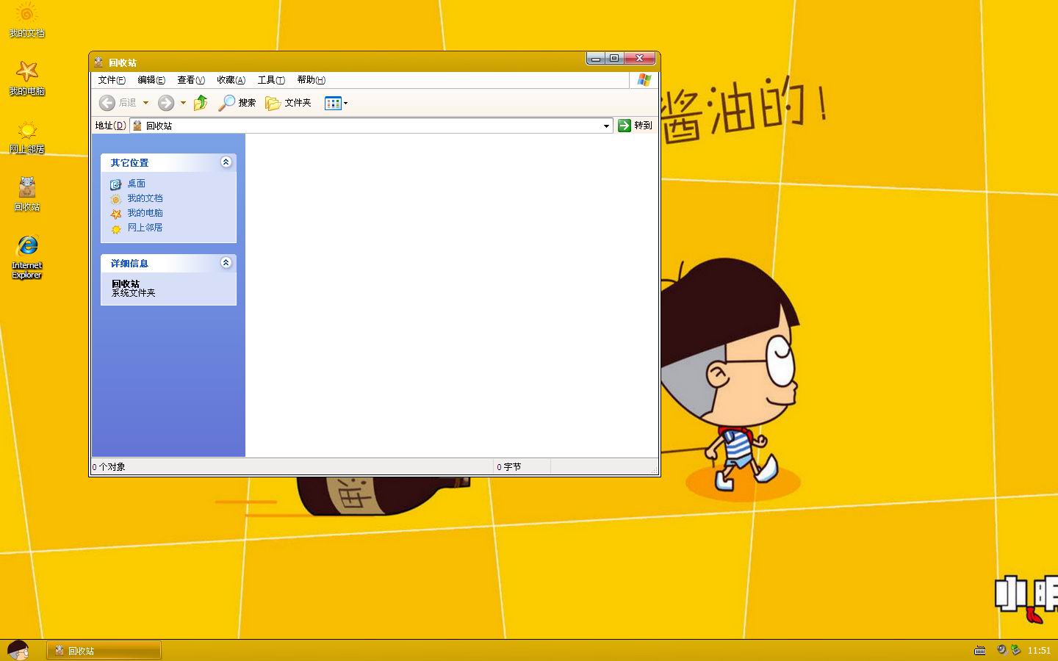Open the 收藏 menu
This screenshot has width=1058, height=661.
pos(231,80)
